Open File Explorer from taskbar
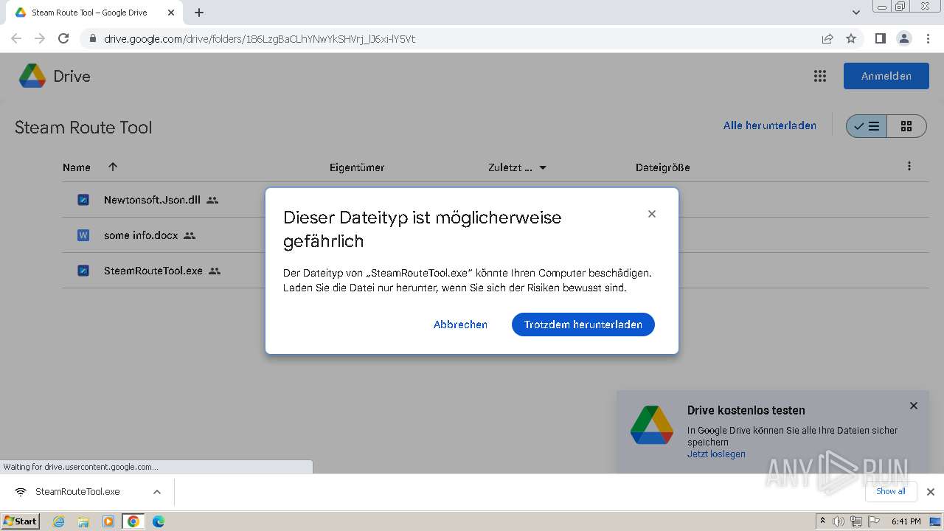Image resolution: width=944 pixels, height=531 pixels. (x=83, y=521)
